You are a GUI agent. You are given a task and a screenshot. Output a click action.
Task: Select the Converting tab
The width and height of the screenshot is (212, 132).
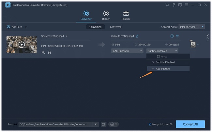pos(95,27)
